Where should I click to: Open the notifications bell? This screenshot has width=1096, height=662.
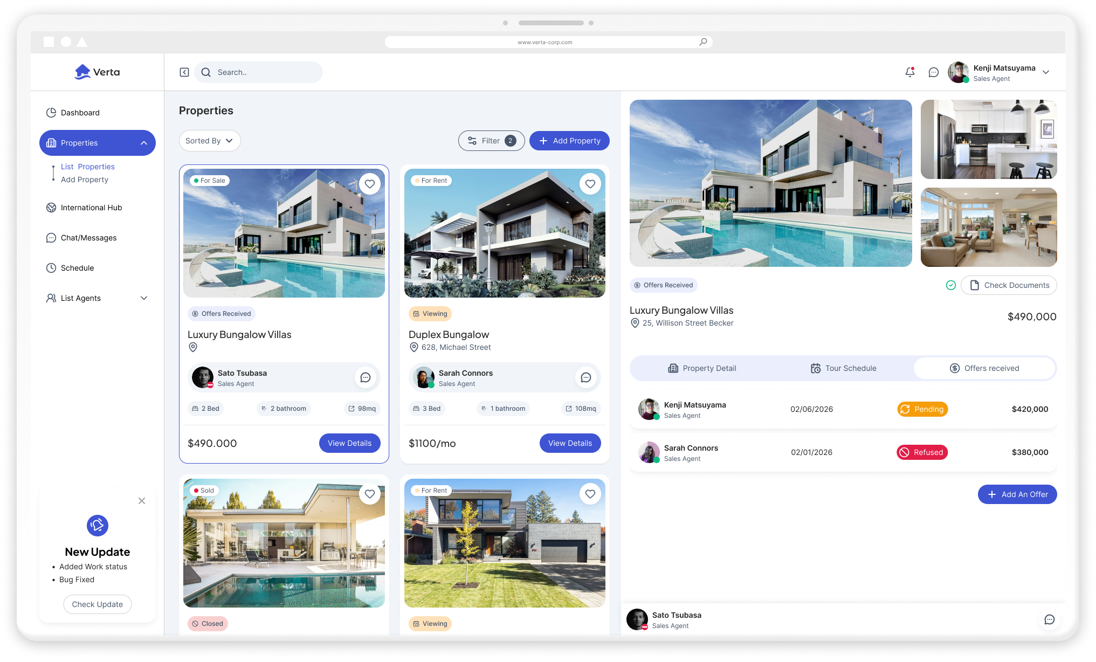click(x=910, y=72)
